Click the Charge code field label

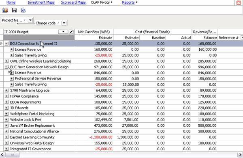tap(45, 23)
